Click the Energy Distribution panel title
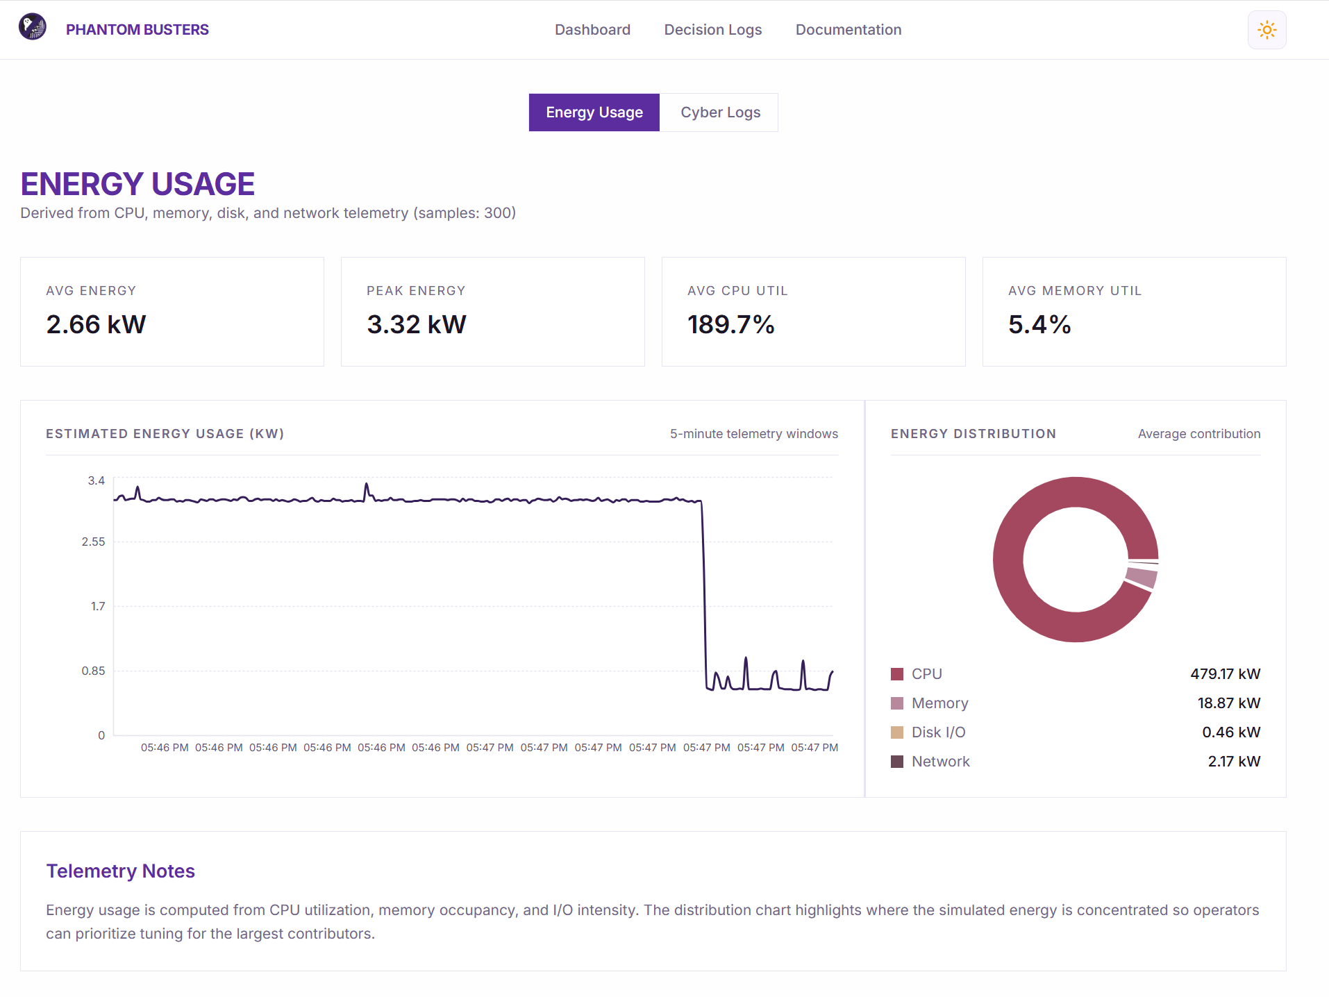This screenshot has width=1329, height=997. coord(973,434)
